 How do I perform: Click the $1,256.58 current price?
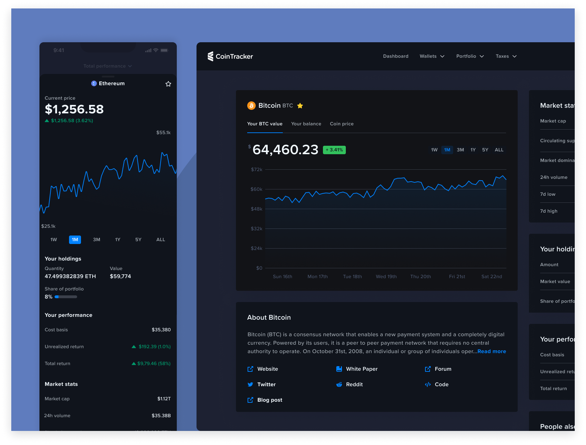tap(74, 109)
